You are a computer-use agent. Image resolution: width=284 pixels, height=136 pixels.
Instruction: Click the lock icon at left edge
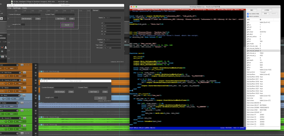[x=1, y=51]
